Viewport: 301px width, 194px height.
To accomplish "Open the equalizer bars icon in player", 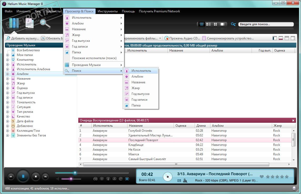I will tap(115, 179).
